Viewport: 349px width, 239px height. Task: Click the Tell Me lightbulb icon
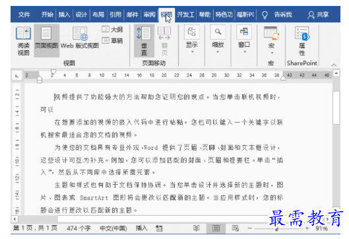coord(265,15)
